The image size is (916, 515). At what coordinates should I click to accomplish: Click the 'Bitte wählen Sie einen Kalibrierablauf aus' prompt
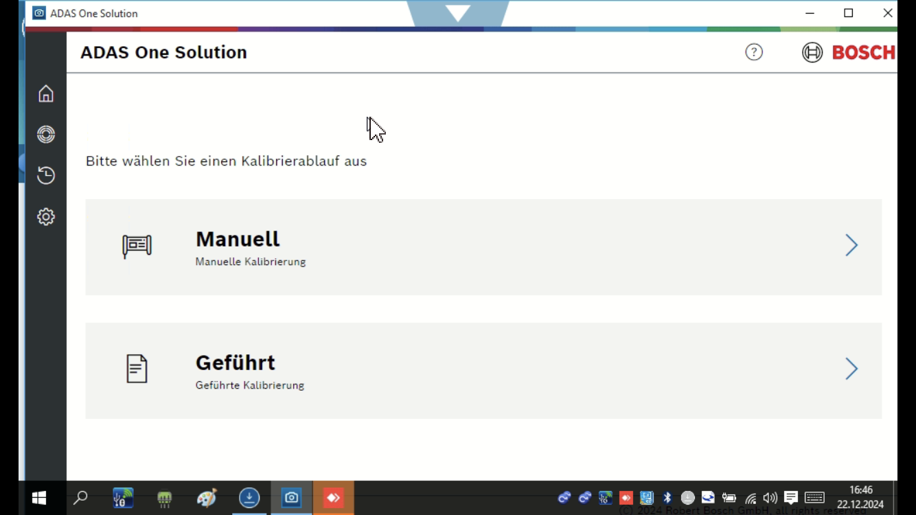tap(226, 161)
